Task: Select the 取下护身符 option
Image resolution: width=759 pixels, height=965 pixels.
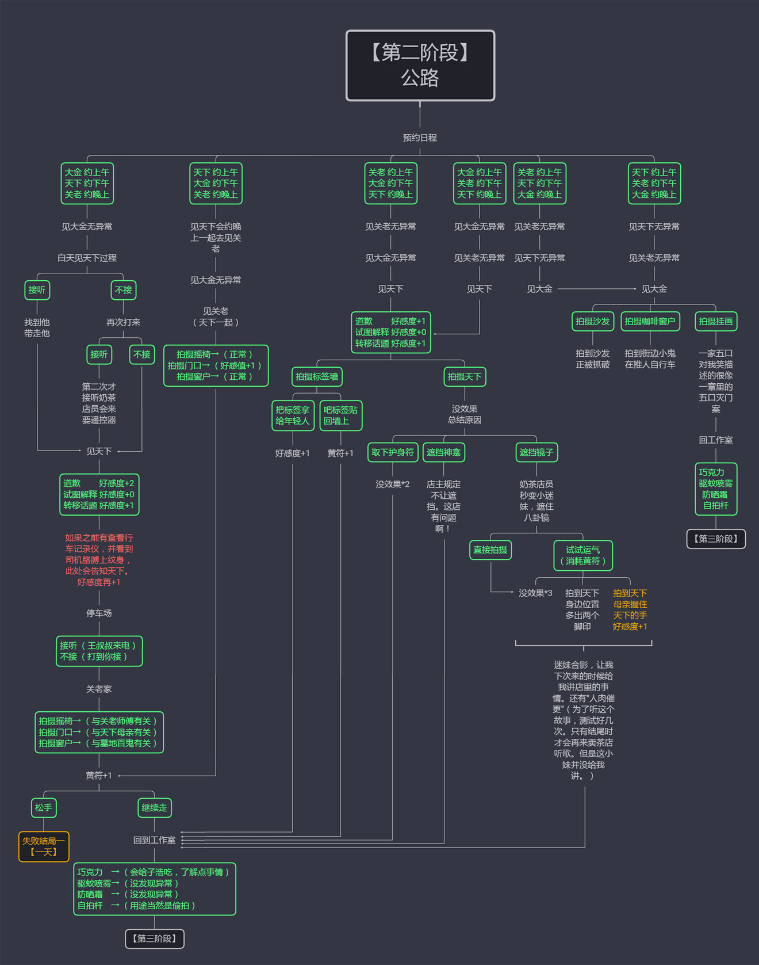Action: (x=393, y=452)
